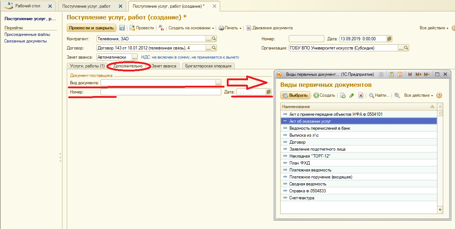Click the Дт/Кт postings icon

(x=161, y=28)
